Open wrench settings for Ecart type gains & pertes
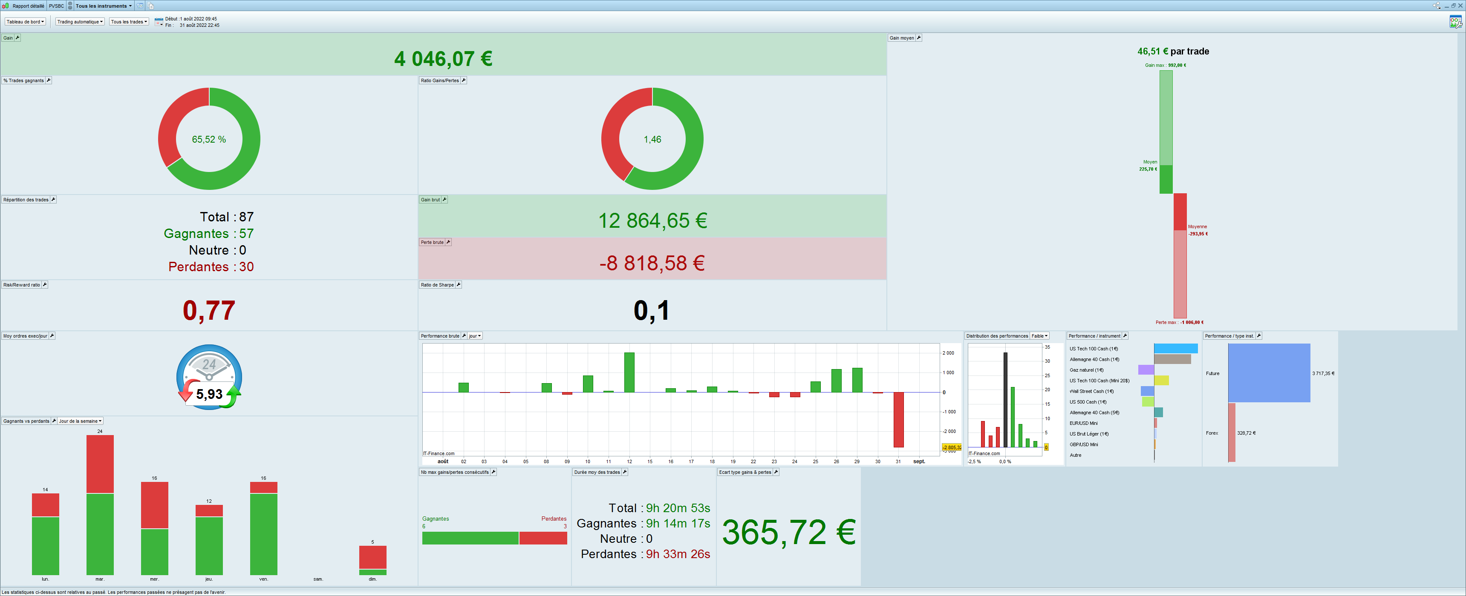Viewport: 1466px width, 596px height. click(776, 472)
